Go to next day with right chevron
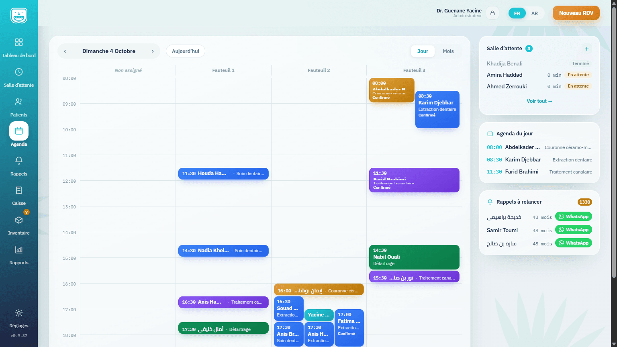 (x=153, y=51)
